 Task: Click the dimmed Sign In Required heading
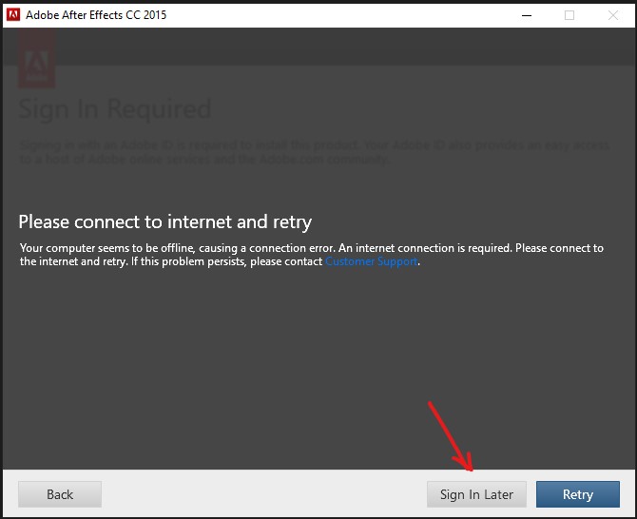pos(115,108)
